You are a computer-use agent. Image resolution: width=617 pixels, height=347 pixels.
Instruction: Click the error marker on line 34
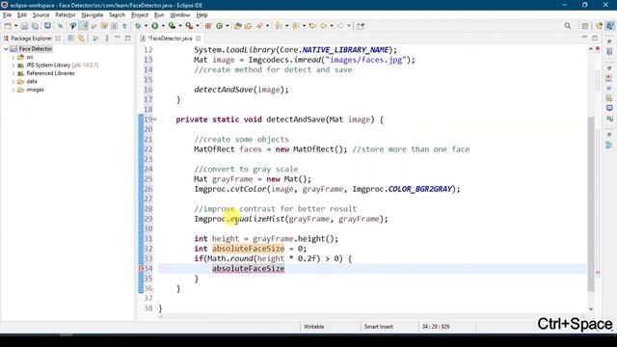coord(141,268)
